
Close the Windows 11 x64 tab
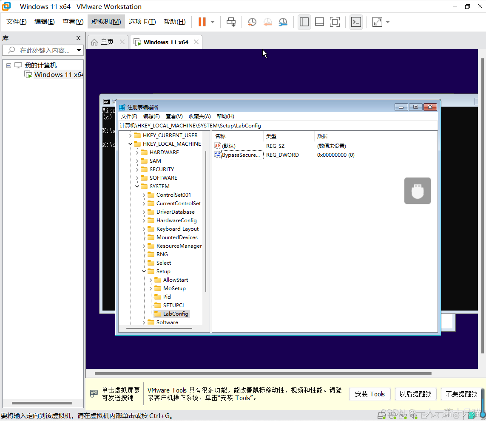coord(196,42)
